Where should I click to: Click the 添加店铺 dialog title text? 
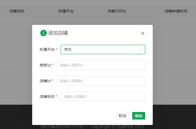click(58, 33)
